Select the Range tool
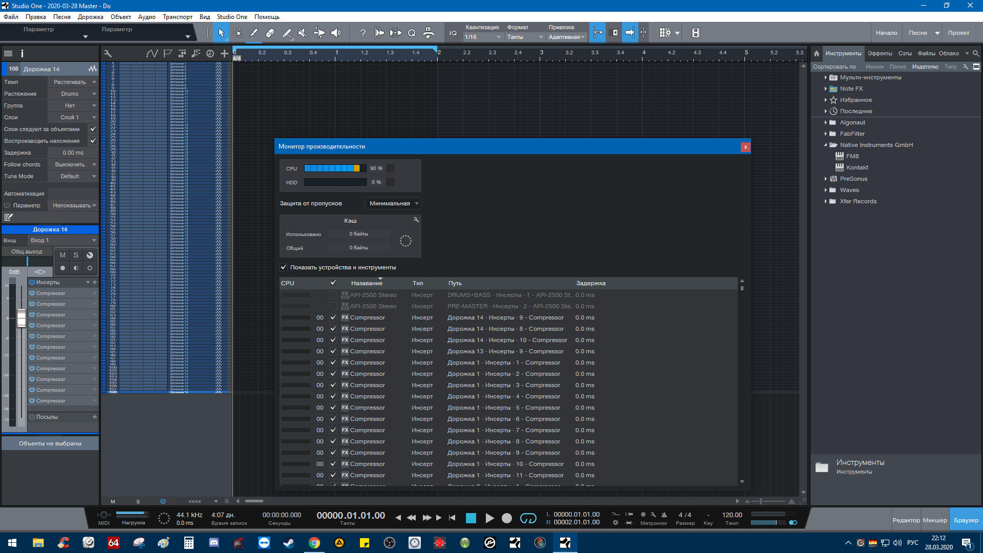The width and height of the screenshot is (983, 553). click(x=238, y=33)
